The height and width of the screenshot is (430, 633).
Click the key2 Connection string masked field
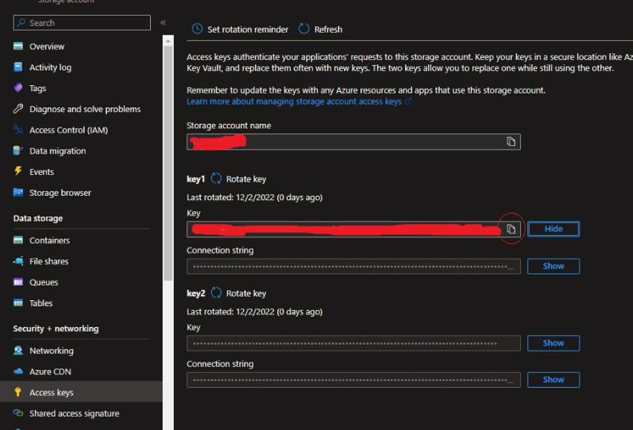(353, 380)
